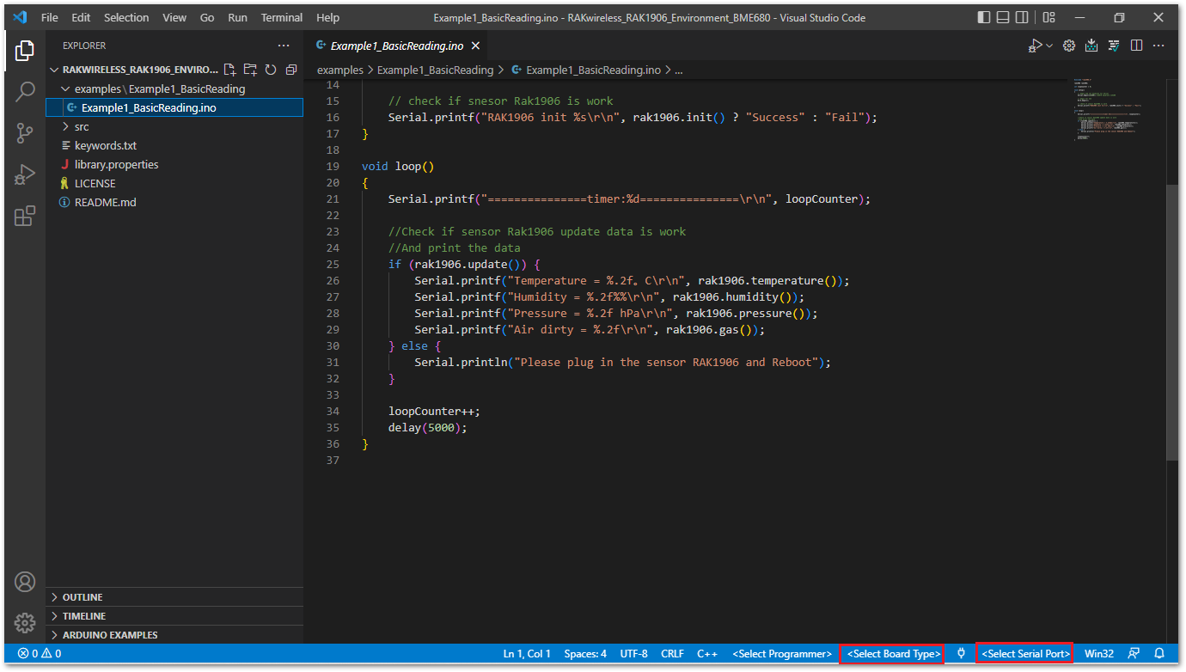Open the Extensions view
The width and height of the screenshot is (1186, 672).
click(25, 216)
